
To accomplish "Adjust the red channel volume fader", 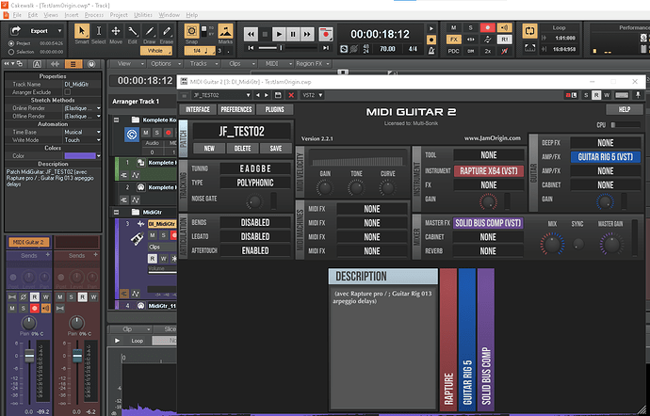I will coord(77,356).
